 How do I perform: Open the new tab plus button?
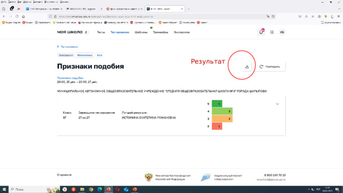tap(188, 9)
